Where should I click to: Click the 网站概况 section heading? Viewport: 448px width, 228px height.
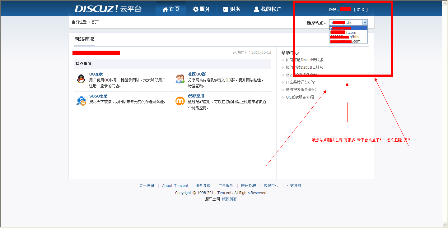click(x=84, y=39)
